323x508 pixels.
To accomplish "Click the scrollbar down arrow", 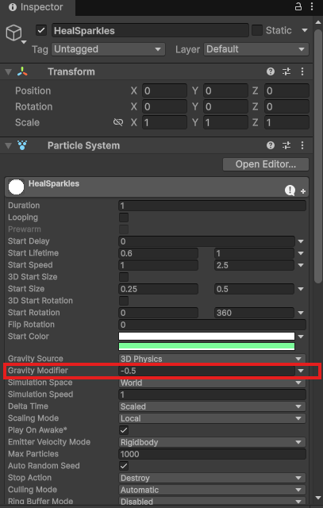I will (317, 498).
